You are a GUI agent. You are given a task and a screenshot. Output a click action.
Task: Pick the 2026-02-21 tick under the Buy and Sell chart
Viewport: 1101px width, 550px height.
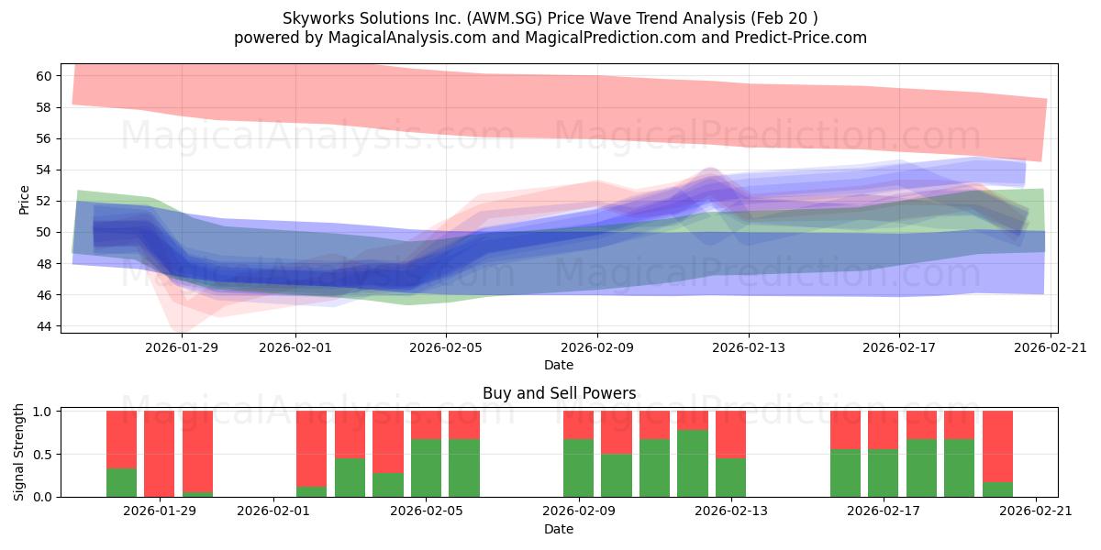pyautogui.click(x=1036, y=512)
